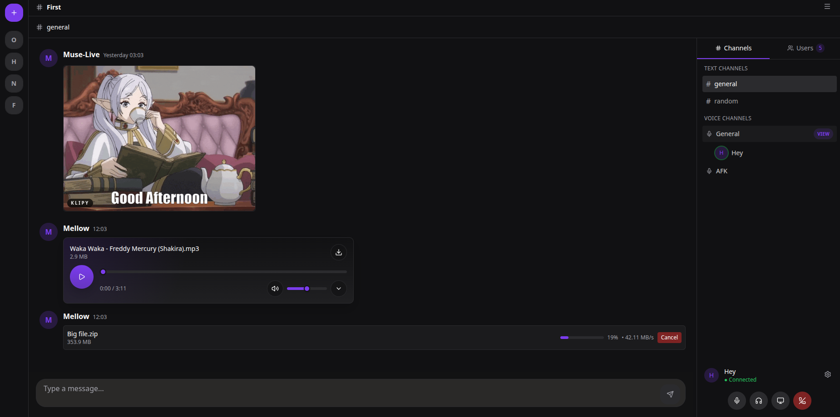
Task: Join the AFK voice channel
Action: (721, 171)
